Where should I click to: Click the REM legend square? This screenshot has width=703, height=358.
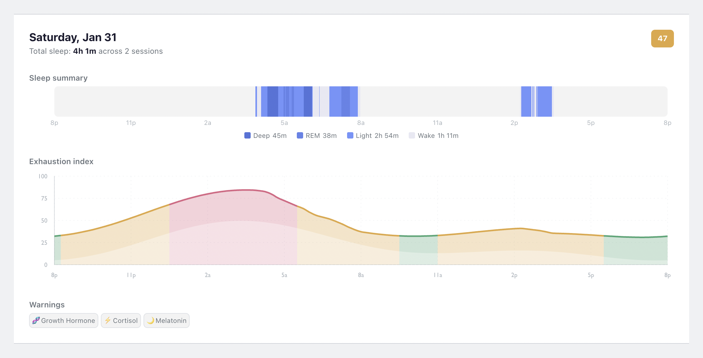[x=299, y=135]
